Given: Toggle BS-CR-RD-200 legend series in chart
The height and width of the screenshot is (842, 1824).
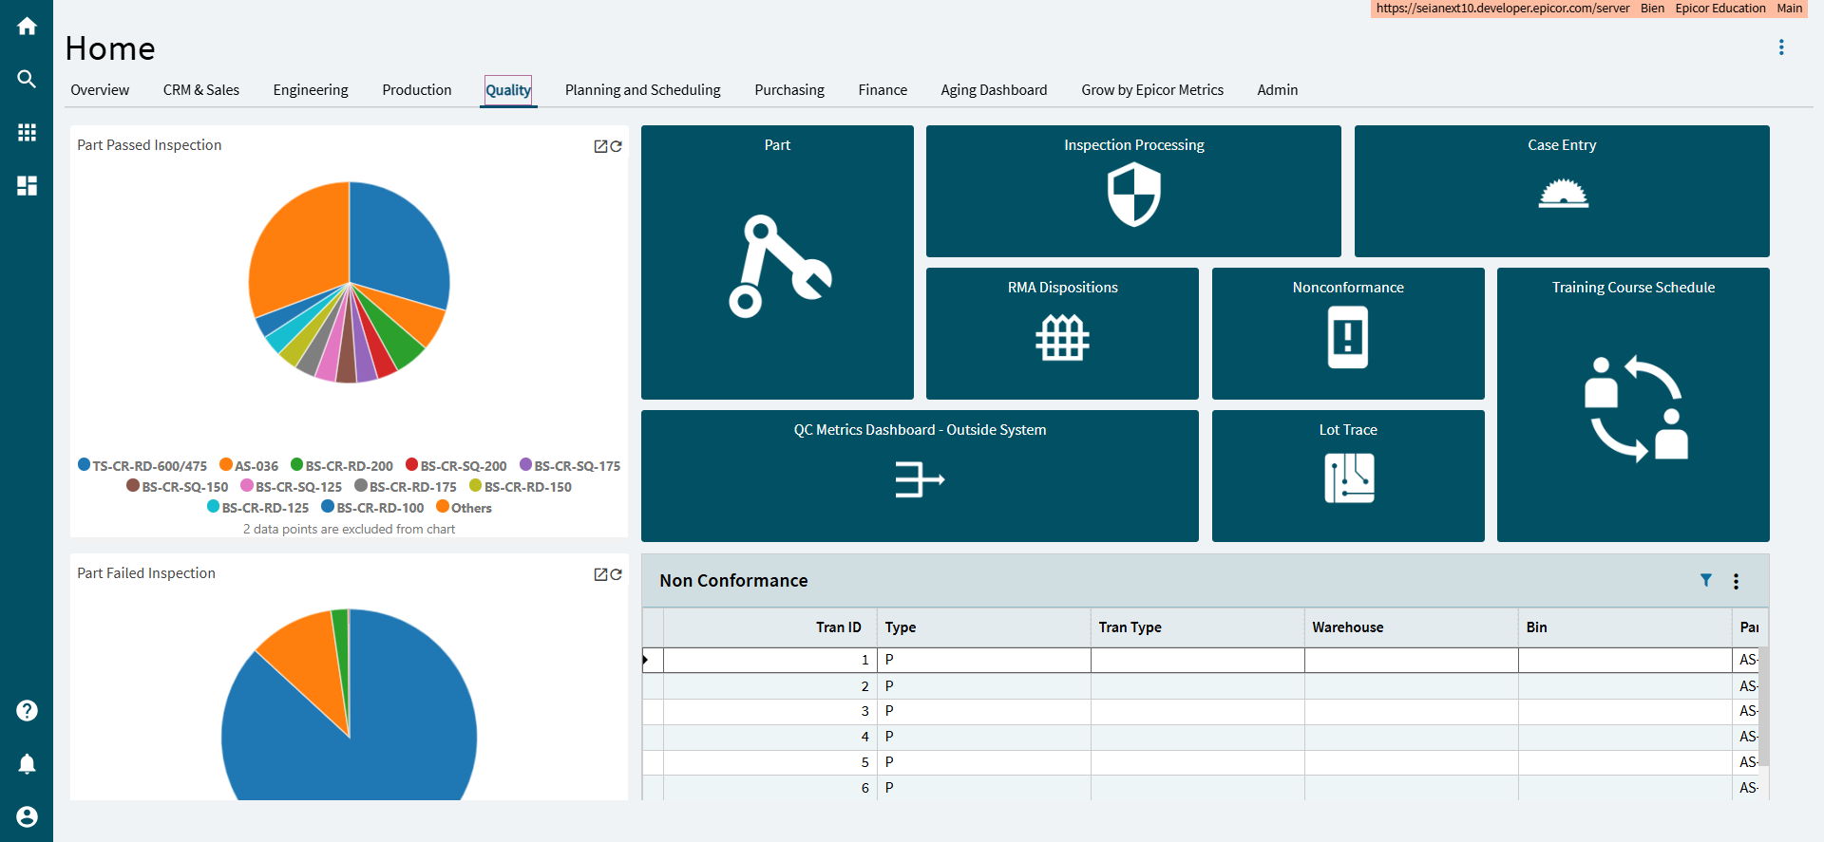Looking at the screenshot, I should [342, 466].
